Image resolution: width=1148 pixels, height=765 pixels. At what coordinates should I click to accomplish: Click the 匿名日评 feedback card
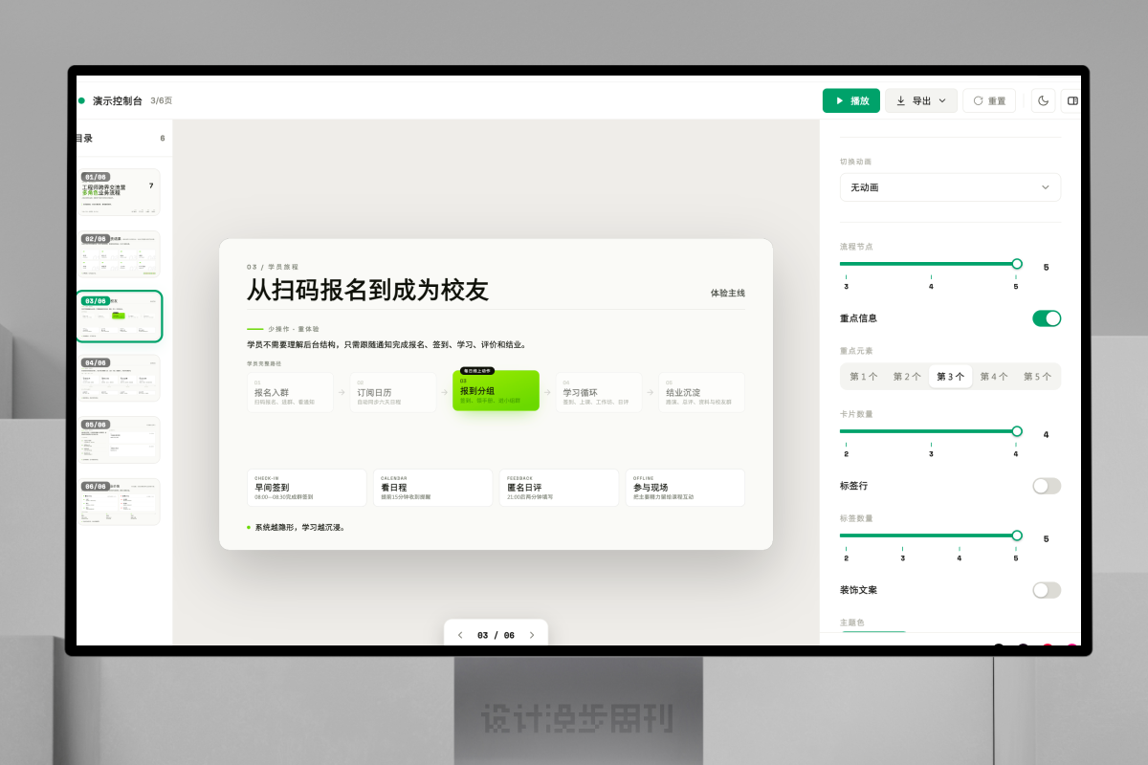559,488
